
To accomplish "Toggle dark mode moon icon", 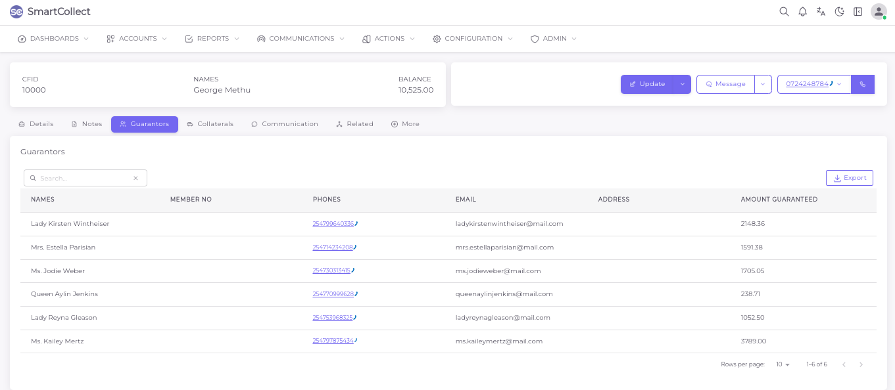I will pos(839,12).
